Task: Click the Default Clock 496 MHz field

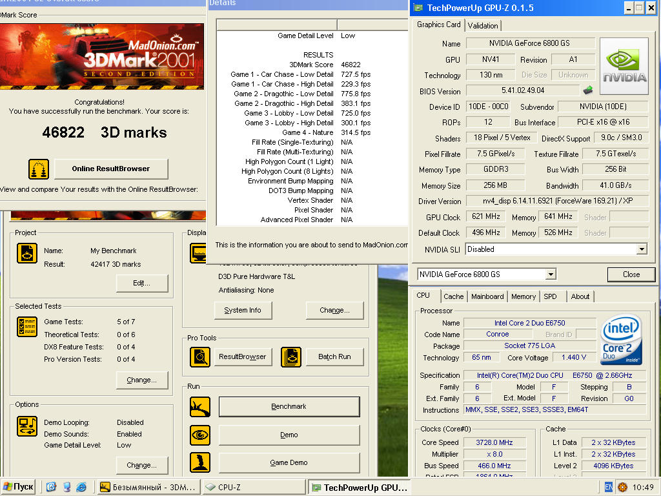Action: coord(486,232)
